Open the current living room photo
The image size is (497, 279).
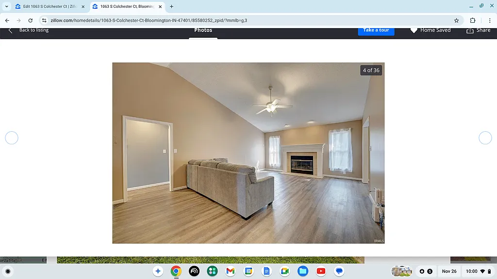tap(248, 152)
